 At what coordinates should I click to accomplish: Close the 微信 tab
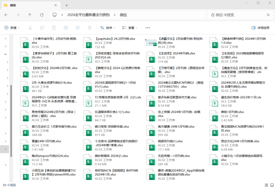coord(56,5)
